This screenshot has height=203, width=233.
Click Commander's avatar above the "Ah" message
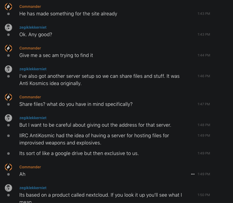8,167
